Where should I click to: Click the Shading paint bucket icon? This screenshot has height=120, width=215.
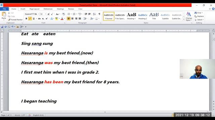[x=91, y=19]
